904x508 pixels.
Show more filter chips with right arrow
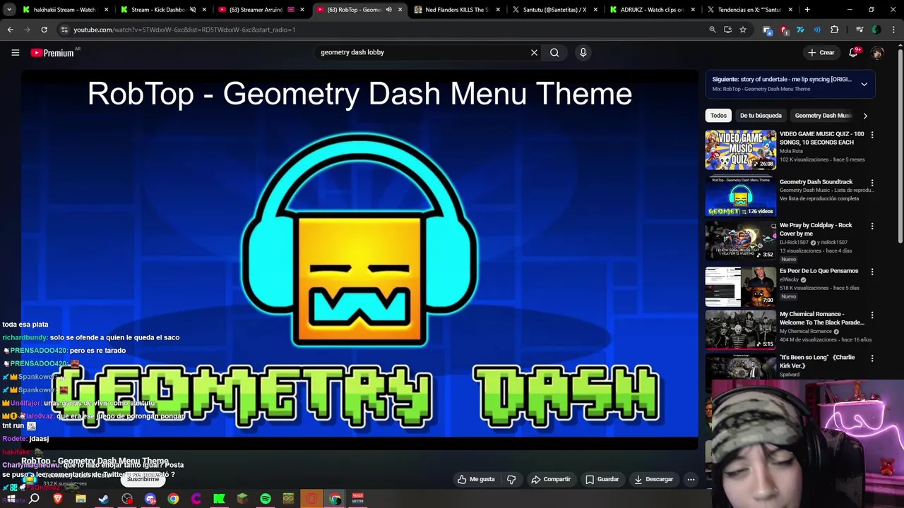coord(865,116)
